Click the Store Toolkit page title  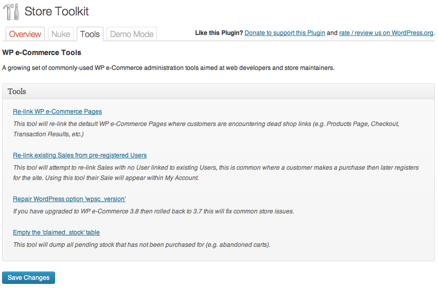57,11
